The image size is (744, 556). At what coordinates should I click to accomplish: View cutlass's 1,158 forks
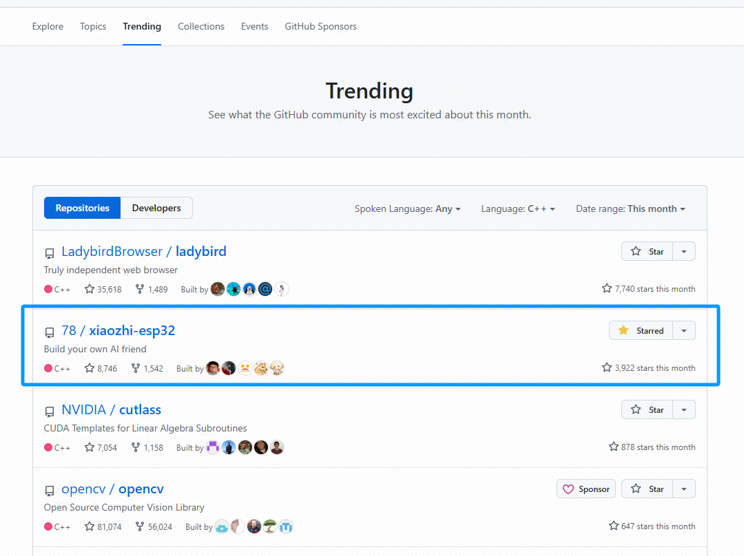pos(147,447)
